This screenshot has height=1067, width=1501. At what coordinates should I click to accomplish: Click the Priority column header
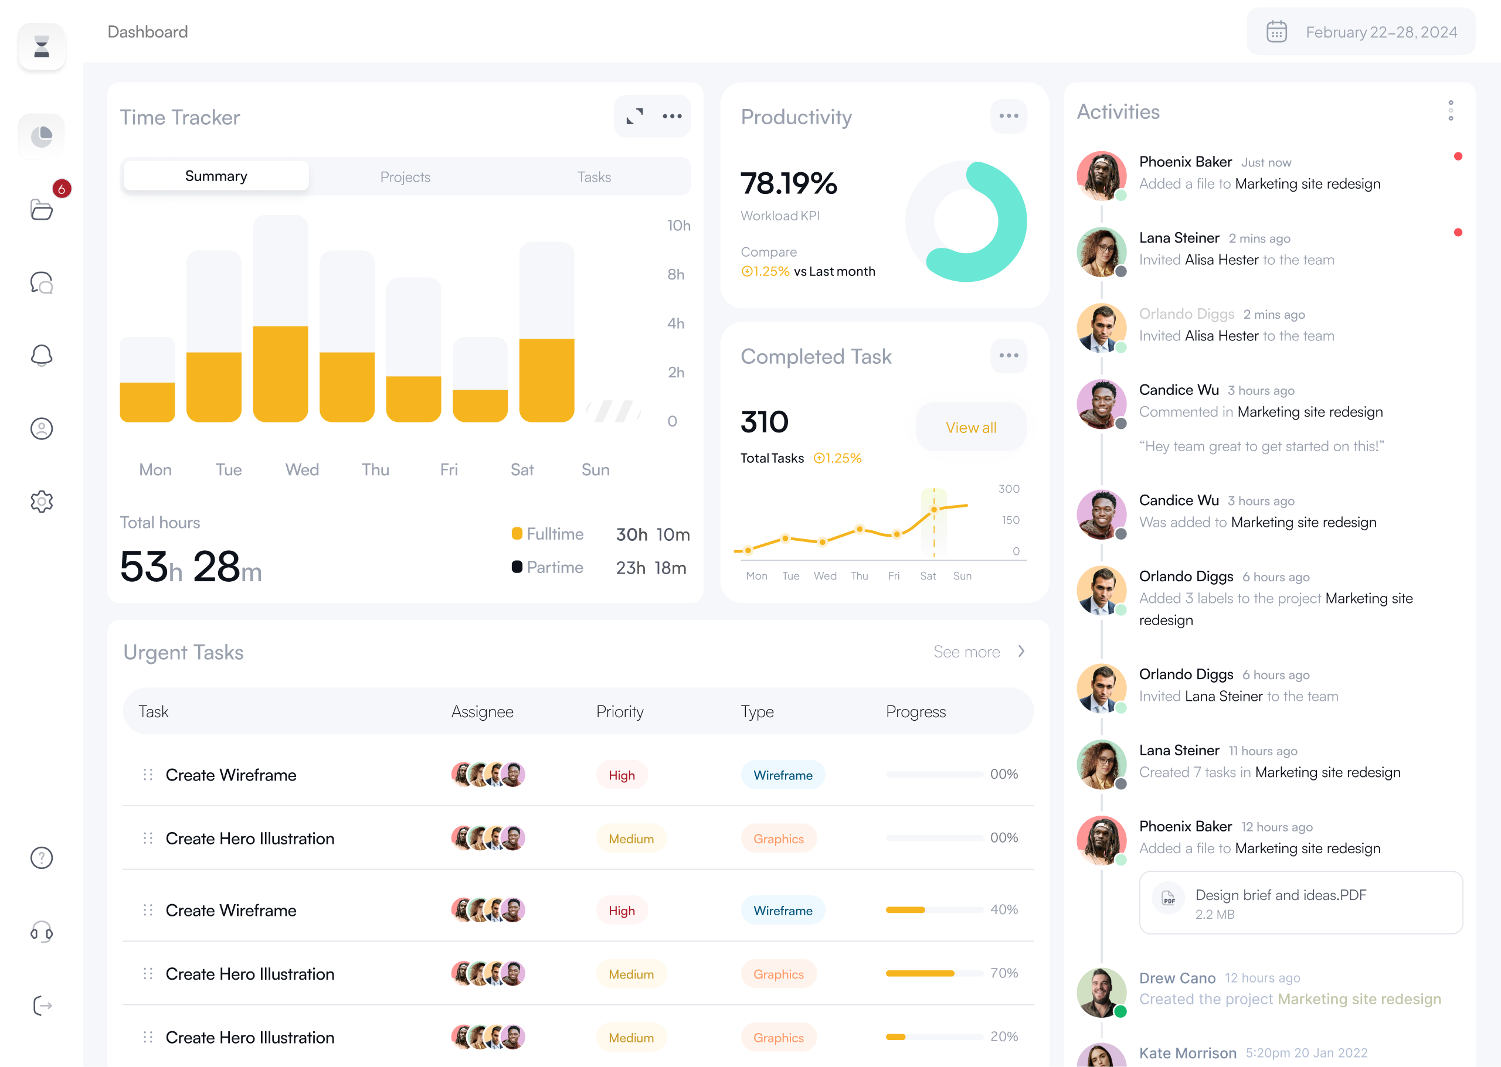point(619,711)
